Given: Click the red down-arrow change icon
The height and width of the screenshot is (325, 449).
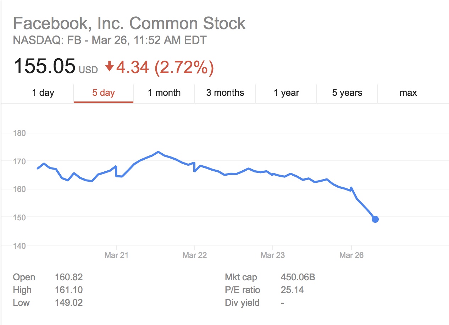Looking at the screenshot, I should point(109,66).
